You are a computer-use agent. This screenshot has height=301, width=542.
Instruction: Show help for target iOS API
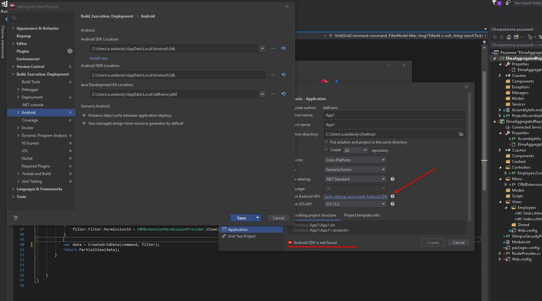coord(393,204)
